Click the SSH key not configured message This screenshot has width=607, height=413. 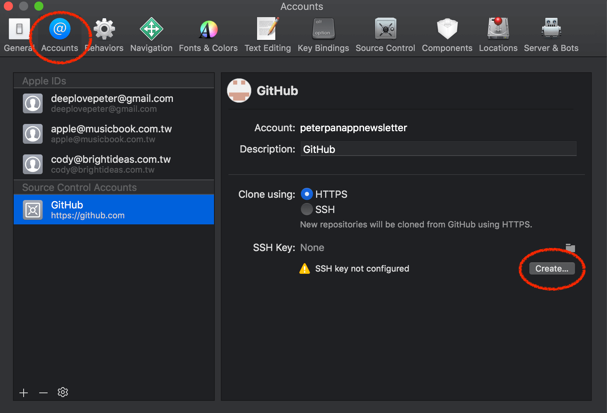[362, 268]
